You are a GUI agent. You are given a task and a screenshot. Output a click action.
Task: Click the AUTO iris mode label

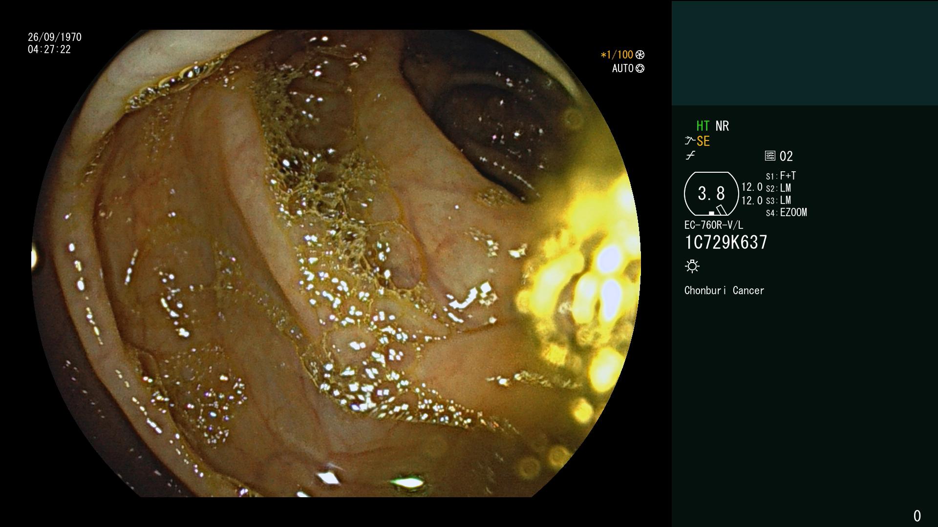pos(623,68)
